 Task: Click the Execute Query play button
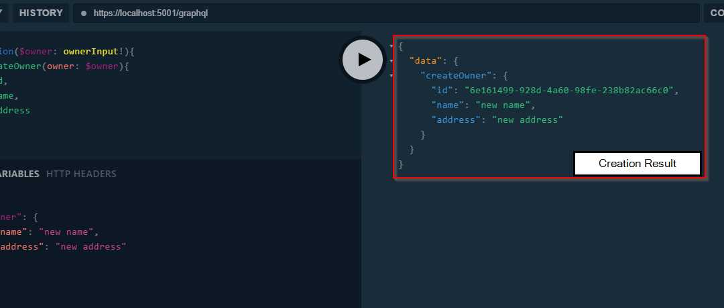[x=363, y=60]
